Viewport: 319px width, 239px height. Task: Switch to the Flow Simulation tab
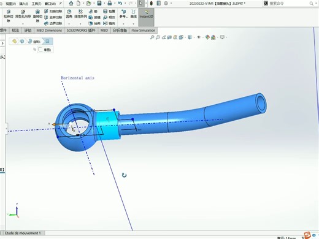[x=144, y=30]
